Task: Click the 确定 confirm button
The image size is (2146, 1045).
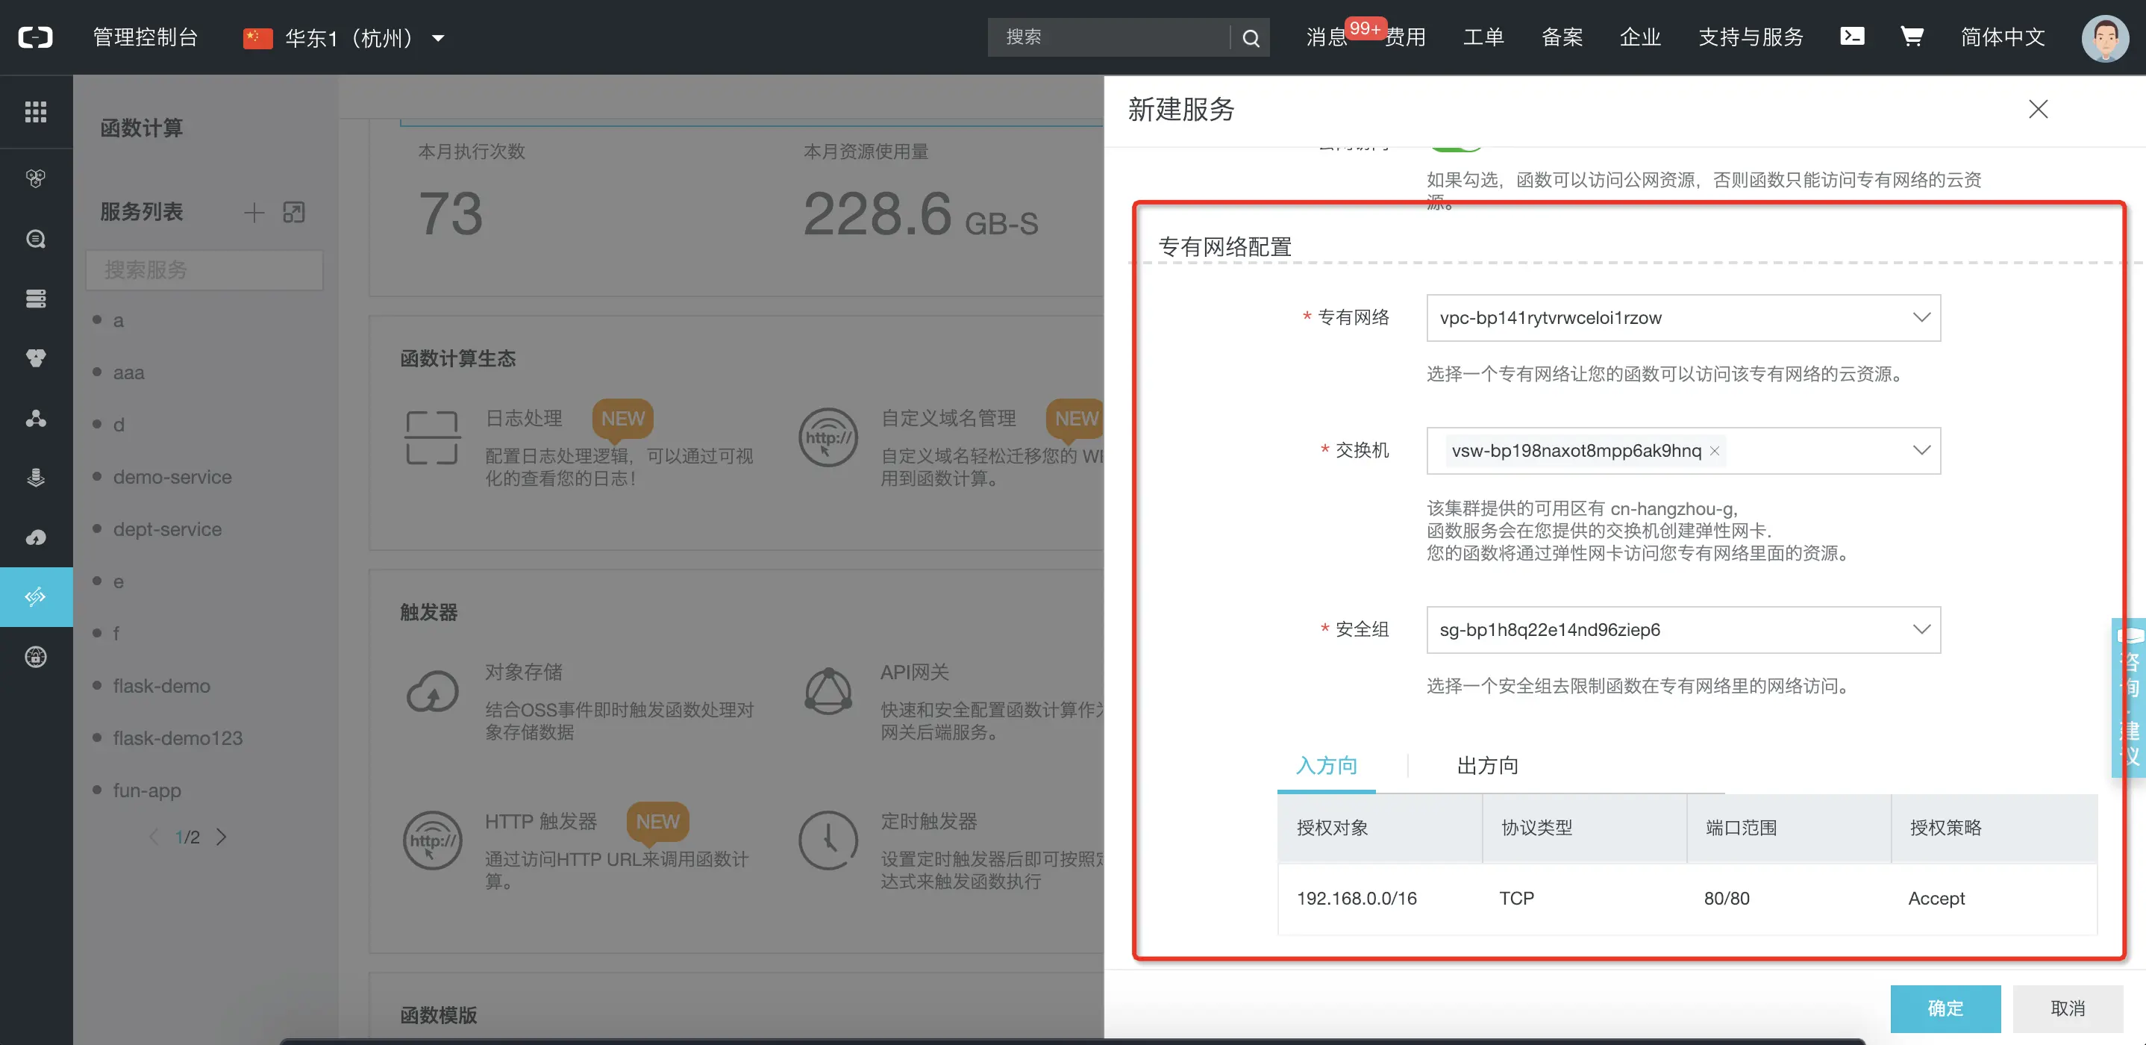Action: pyautogui.click(x=1945, y=1008)
